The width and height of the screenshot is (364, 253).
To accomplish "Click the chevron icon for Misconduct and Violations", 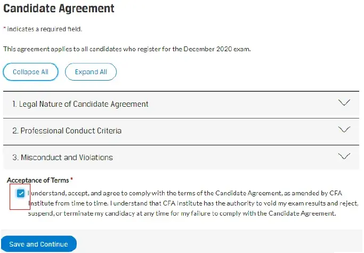I will pos(344,156).
